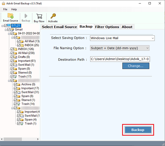Switch to Filter Options tab
Image resolution: width=165 pixels, height=146 pixels.
pyautogui.click(x=107, y=27)
